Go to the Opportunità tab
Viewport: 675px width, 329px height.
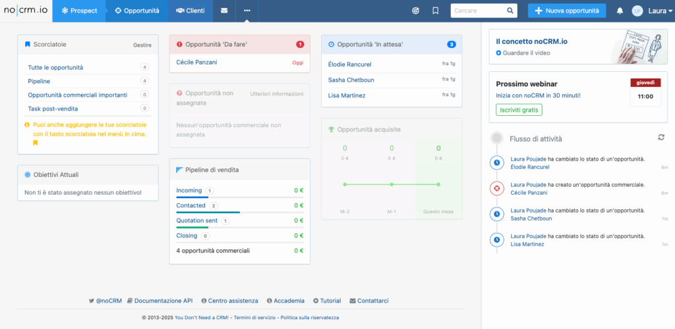pos(137,11)
